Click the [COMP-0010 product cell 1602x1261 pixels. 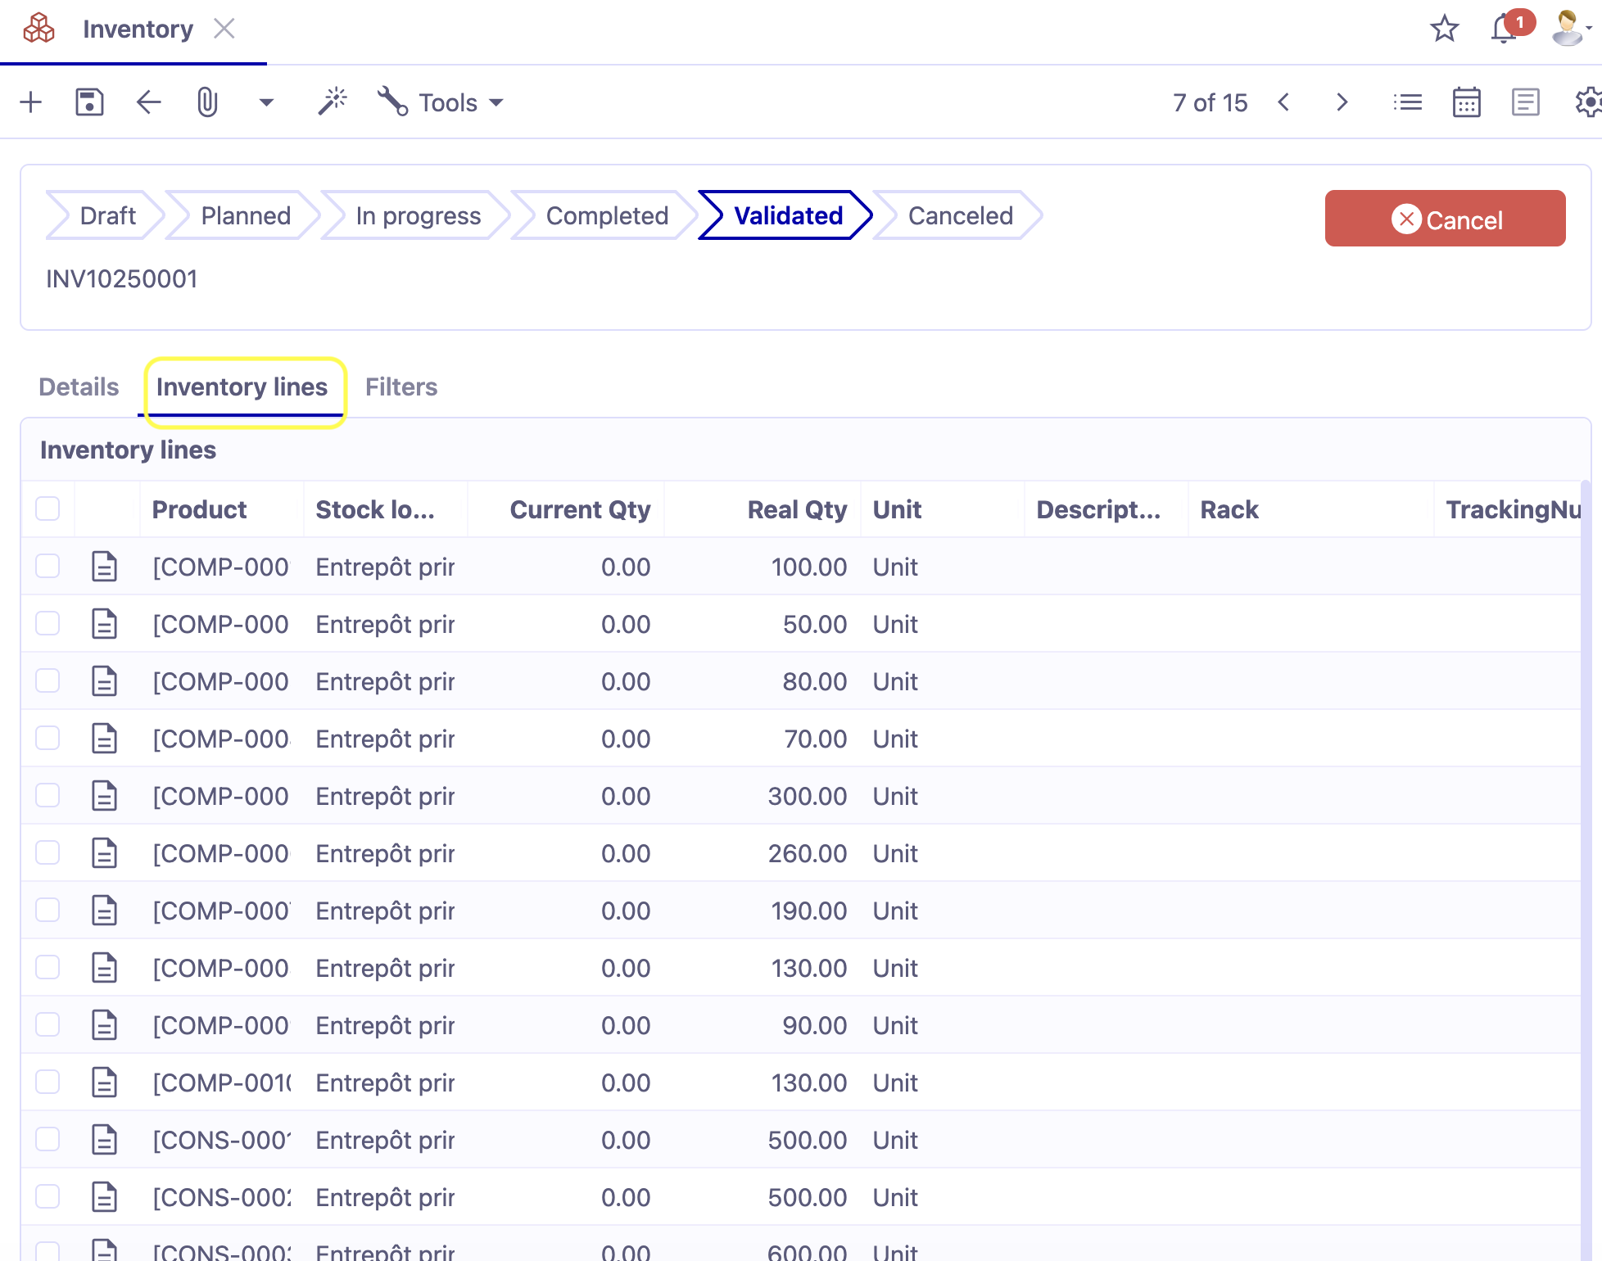click(x=221, y=1082)
